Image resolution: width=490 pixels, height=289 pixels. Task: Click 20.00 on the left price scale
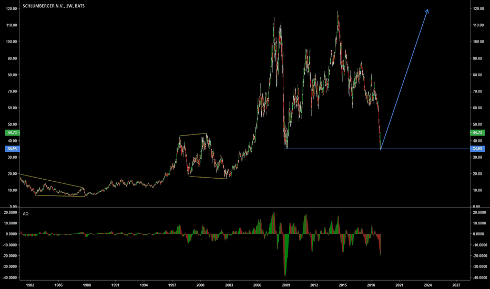[12, 174]
